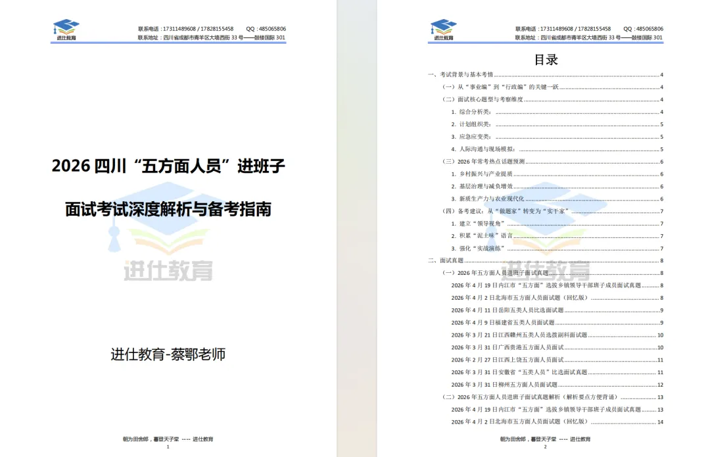Click page number '2' at the 目录 footer
This screenshot has height=457, width=710.
coord(545,446)
